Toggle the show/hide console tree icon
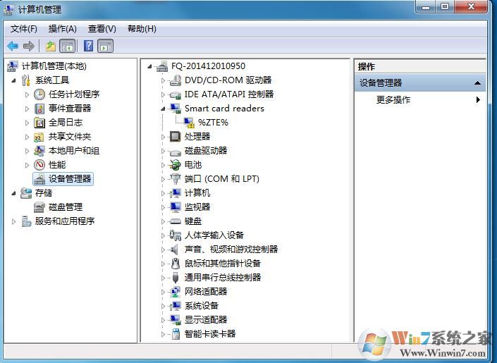497x363 pixels. 67,47
